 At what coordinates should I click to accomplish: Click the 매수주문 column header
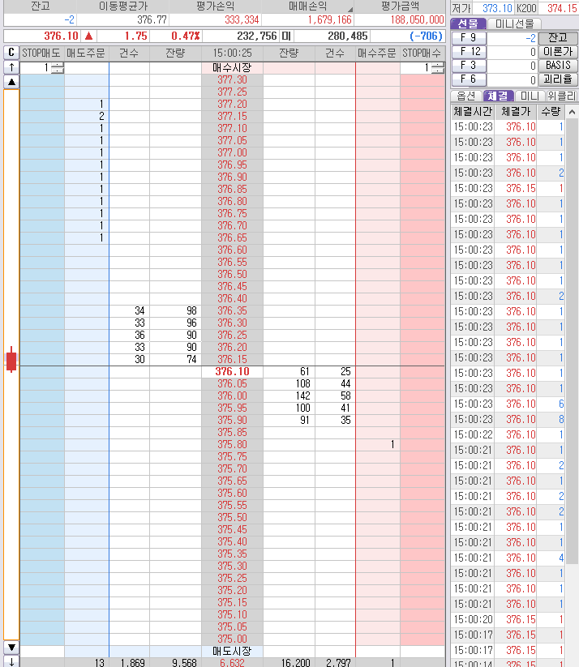click(377, 53)
